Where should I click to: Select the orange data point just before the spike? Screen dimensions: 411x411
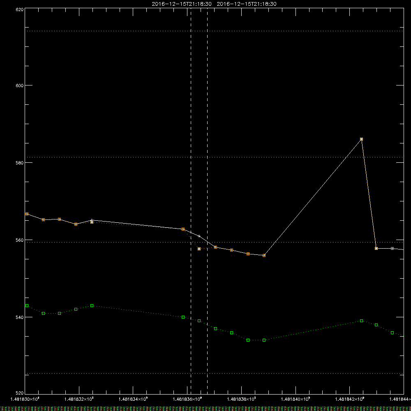click(x=264, y=255)
